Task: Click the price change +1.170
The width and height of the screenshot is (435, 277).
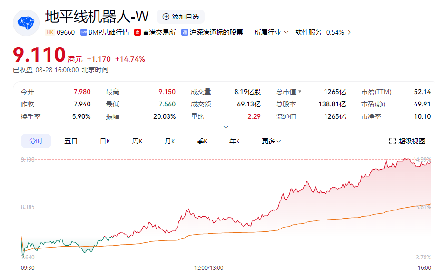Action: pyautogui.click(x=99, y=59)
